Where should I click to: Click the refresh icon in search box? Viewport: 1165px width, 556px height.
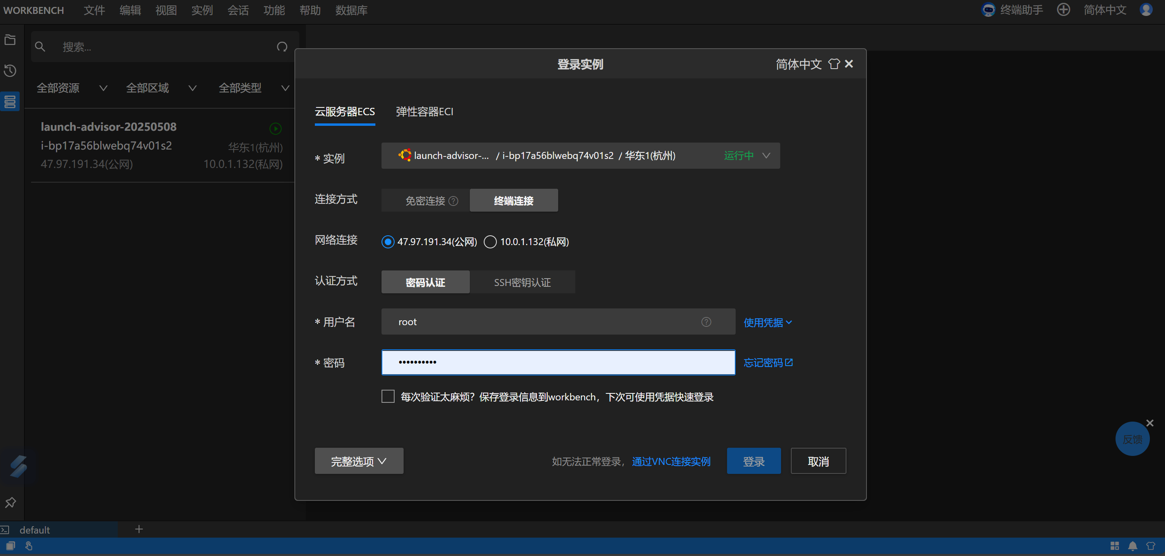click(282, 47)
